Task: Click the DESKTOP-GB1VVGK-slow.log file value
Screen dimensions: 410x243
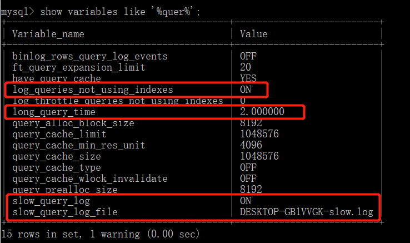Action: 307,212
